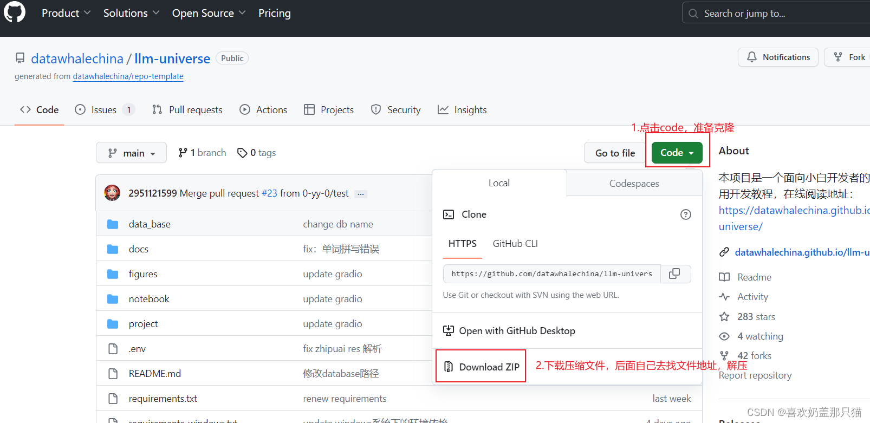Click the 'change db name' commit message
This screenshot has height=423, width=870.
pos(338,224)
